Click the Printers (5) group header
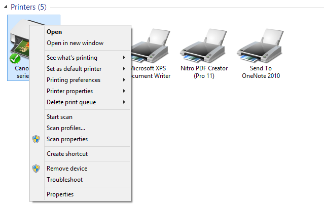 (x=28, y=7)
